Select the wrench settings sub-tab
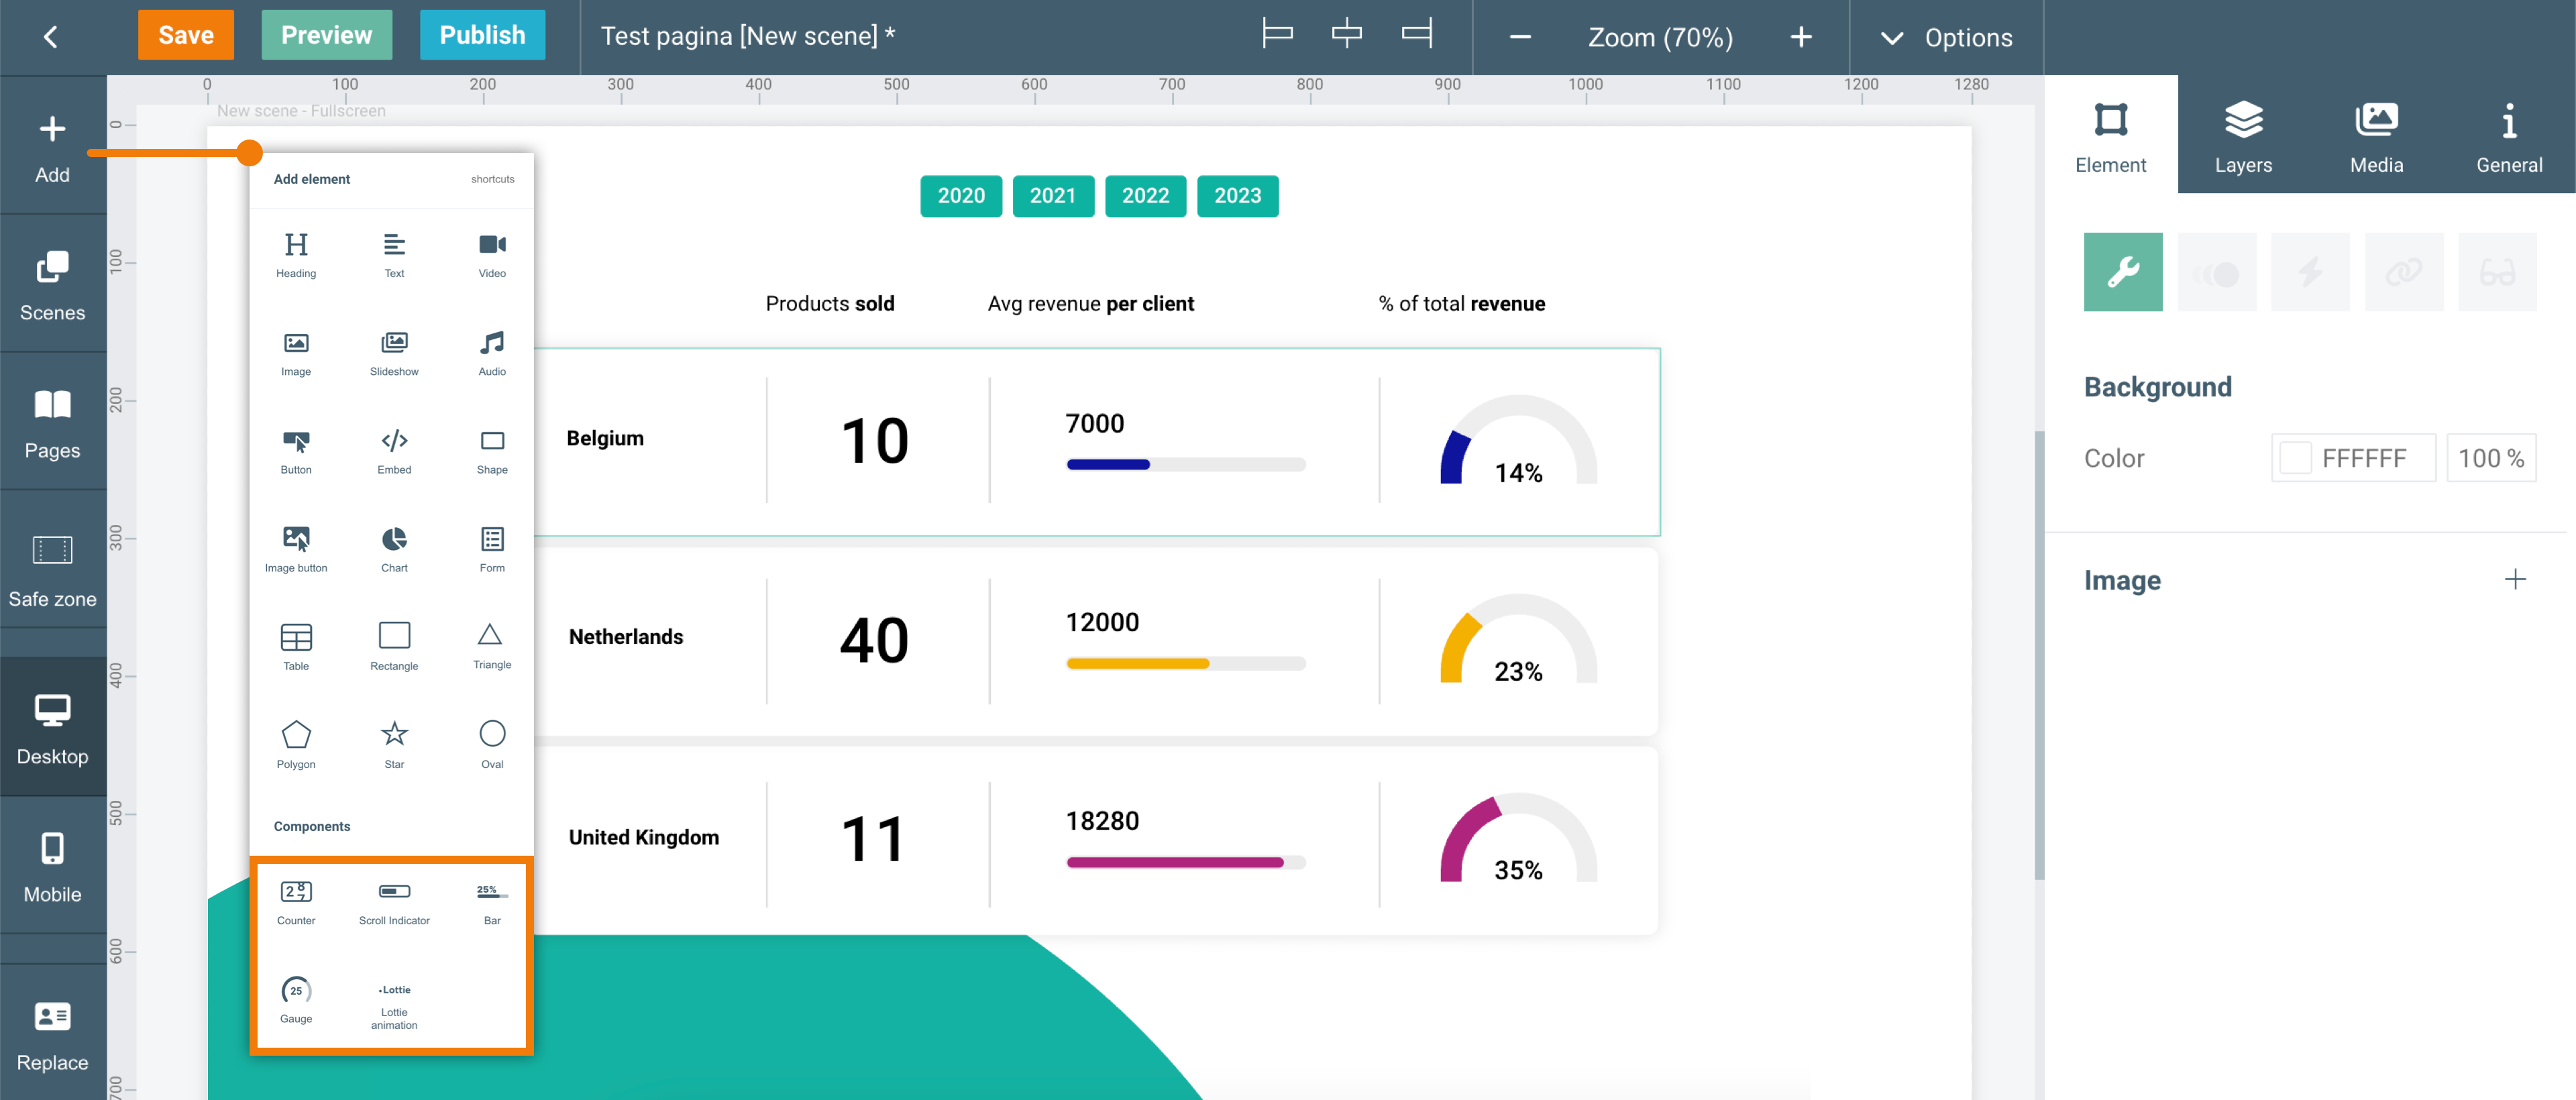 [2123, 272]
